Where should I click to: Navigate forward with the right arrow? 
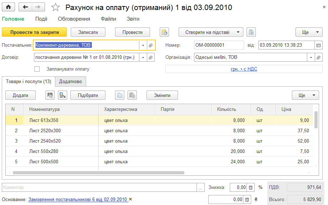38,7
